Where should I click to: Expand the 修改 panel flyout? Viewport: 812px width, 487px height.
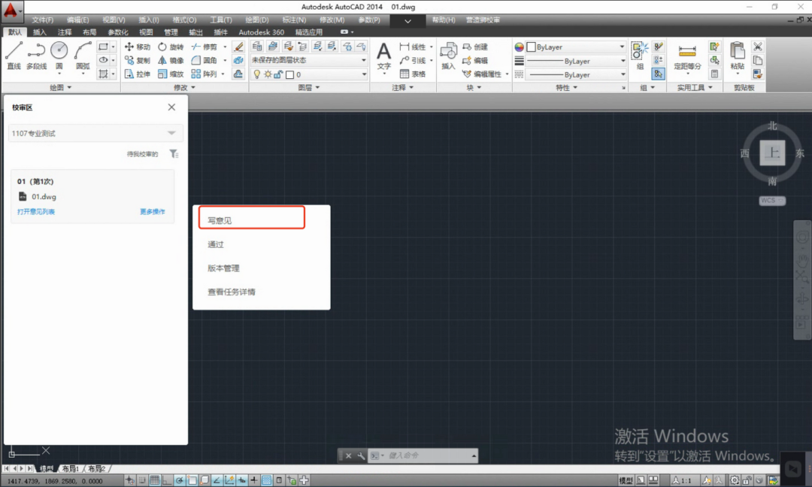coord(184,87)
